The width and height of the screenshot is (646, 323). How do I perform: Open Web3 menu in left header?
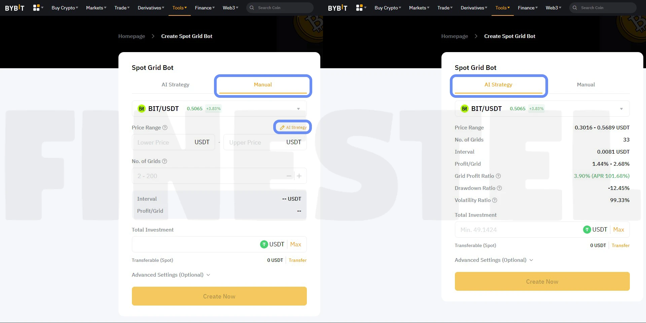230,8
